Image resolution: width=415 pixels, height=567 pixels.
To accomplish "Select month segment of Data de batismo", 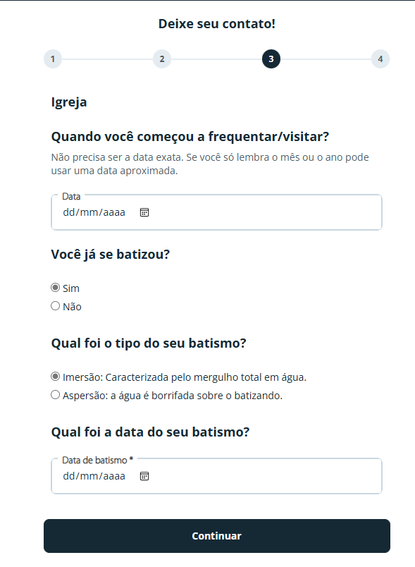I will (x=89, y=476).
